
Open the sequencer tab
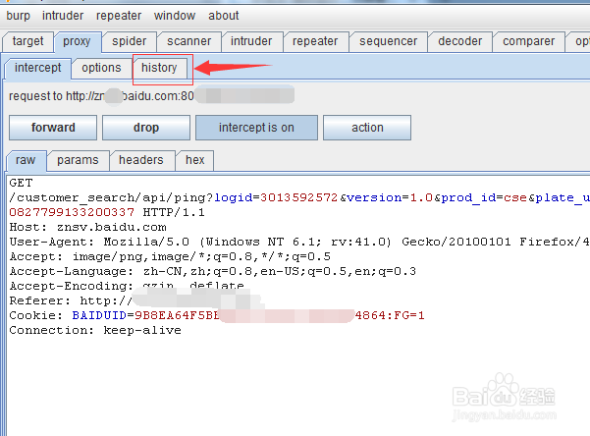(389, 41)
